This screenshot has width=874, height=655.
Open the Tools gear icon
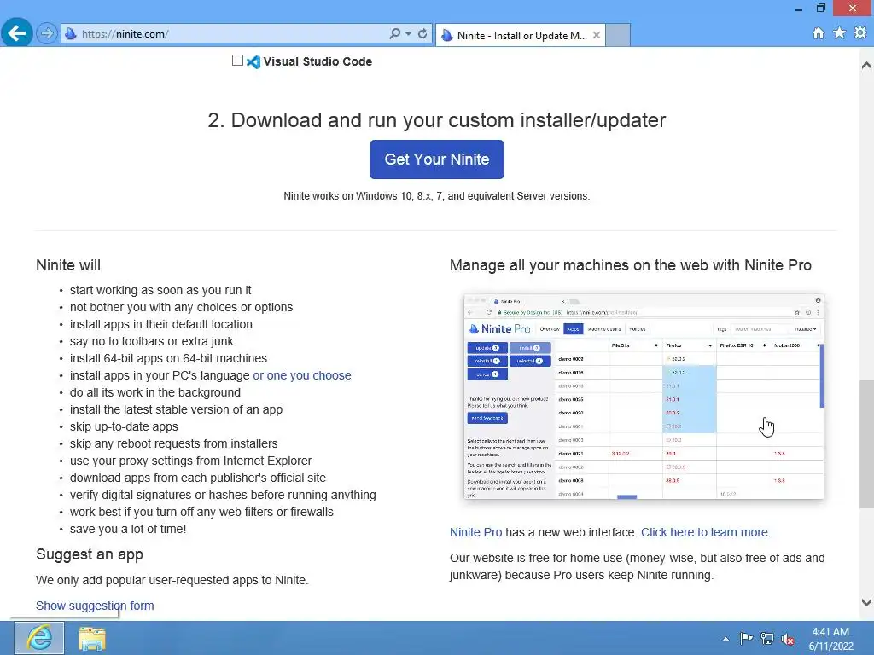coord(860,33)
